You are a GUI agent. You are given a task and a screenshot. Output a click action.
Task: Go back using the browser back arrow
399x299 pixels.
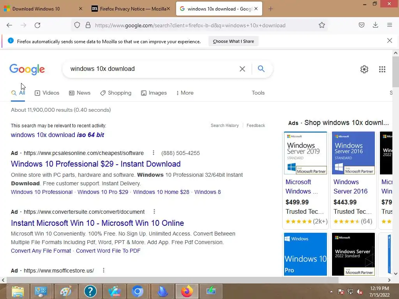[x=9, y=25]
